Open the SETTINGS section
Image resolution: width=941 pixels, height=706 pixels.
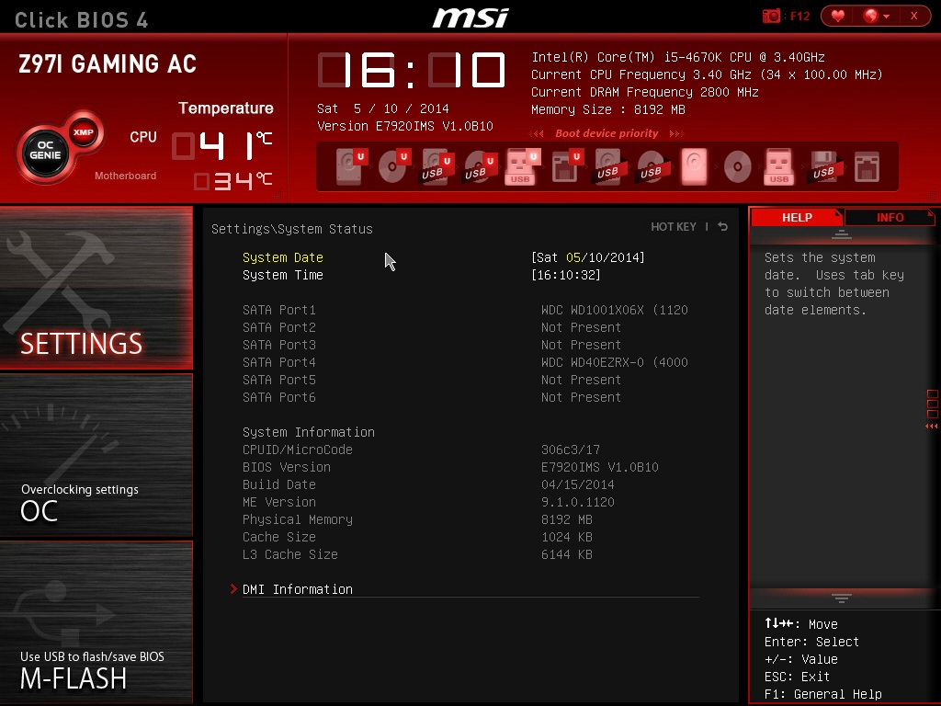(96, 288)
